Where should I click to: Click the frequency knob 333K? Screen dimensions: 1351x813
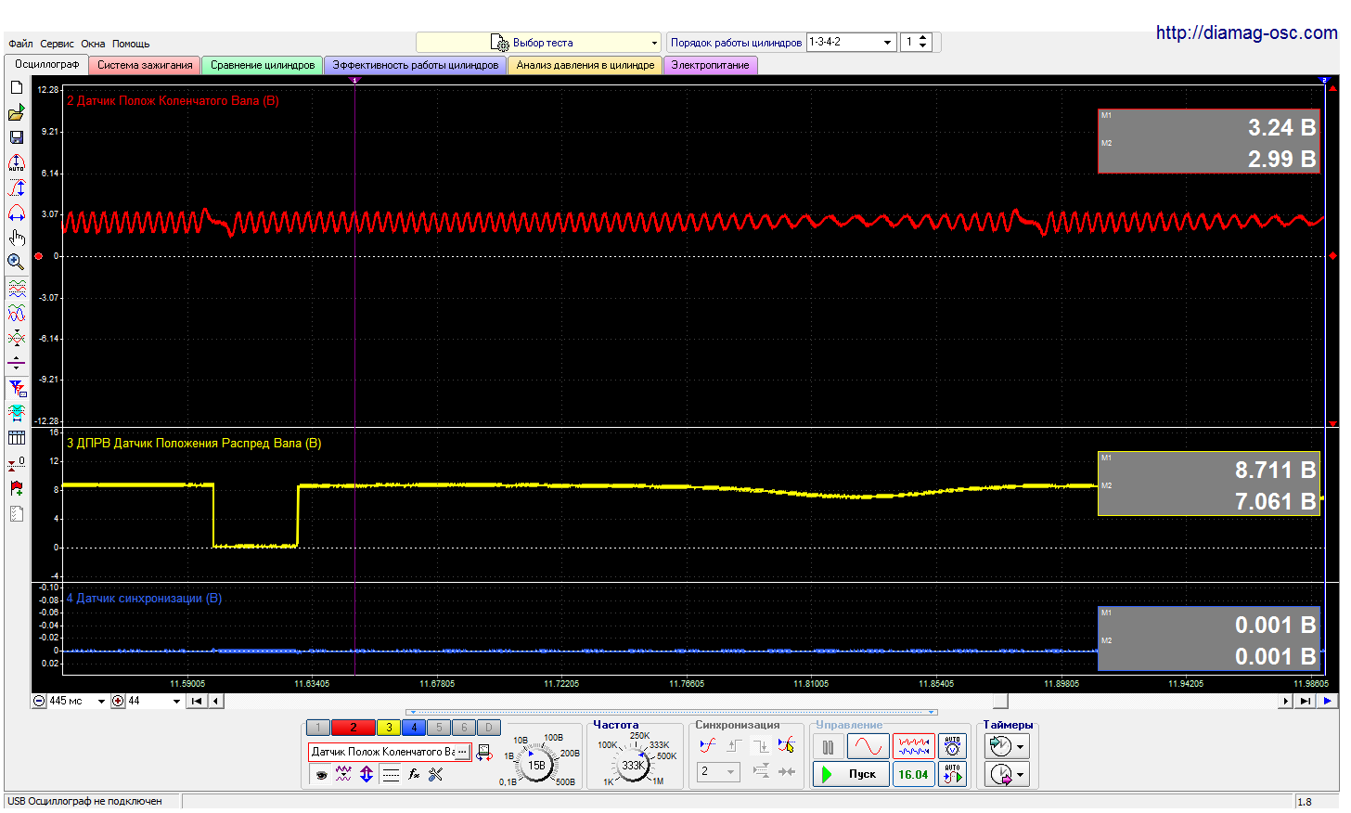[633, 766]
